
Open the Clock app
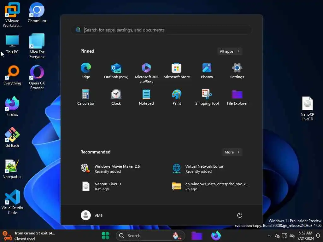point(116,97)
